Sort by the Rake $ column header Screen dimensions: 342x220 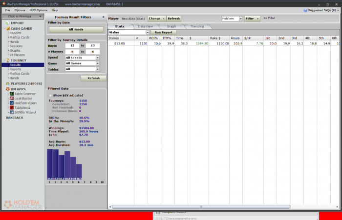[x=219, y=38]
